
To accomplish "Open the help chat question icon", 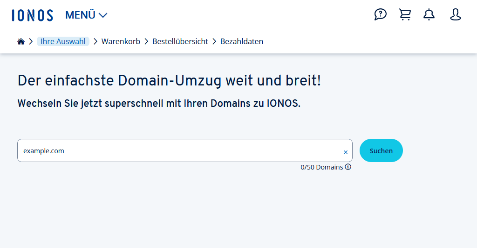I will 380,15.
